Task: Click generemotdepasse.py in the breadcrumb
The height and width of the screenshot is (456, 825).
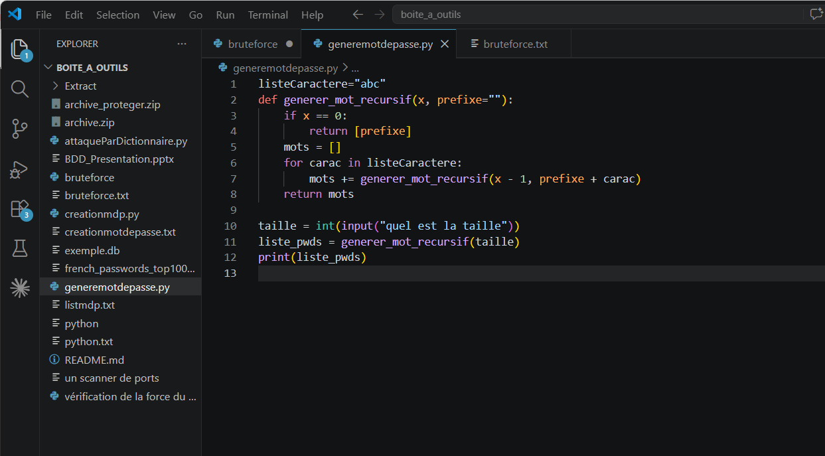Action: pyautogui.click(x=285, y=68)
